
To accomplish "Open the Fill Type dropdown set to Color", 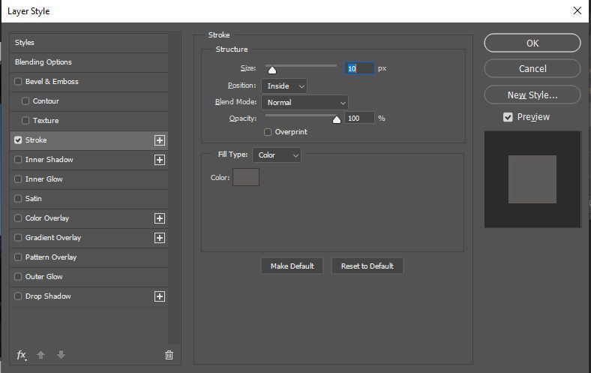I will (x=277, y=155).
